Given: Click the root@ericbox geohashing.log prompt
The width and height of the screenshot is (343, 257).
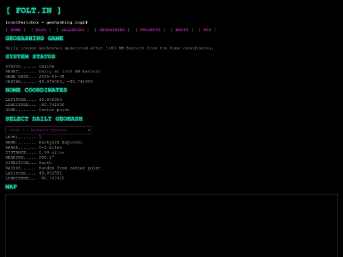Looking at the screenshot, I should (46, 22).
